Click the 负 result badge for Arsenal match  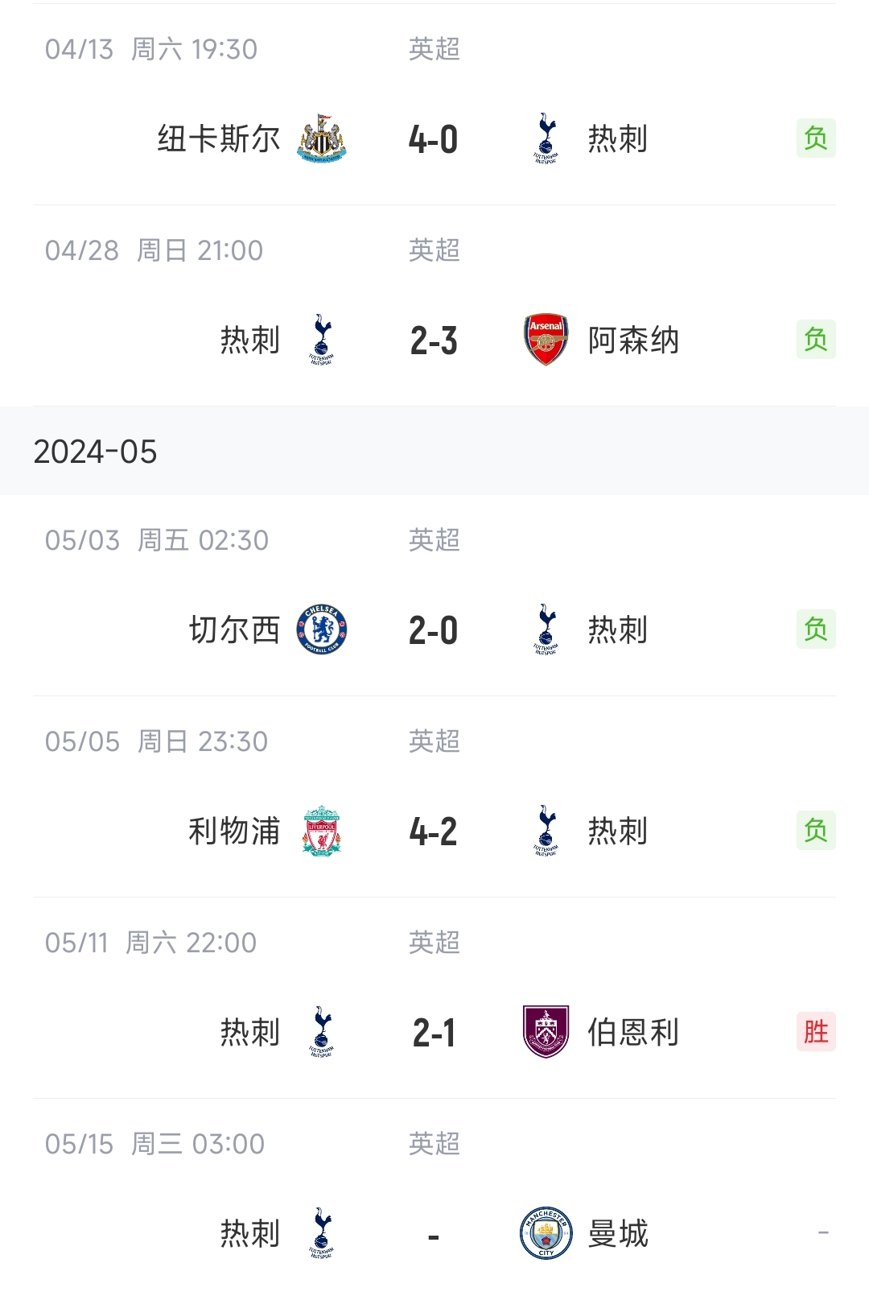click(x=816, y=340)
